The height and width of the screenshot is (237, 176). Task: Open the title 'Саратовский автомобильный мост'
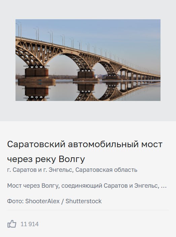point(85,144)
